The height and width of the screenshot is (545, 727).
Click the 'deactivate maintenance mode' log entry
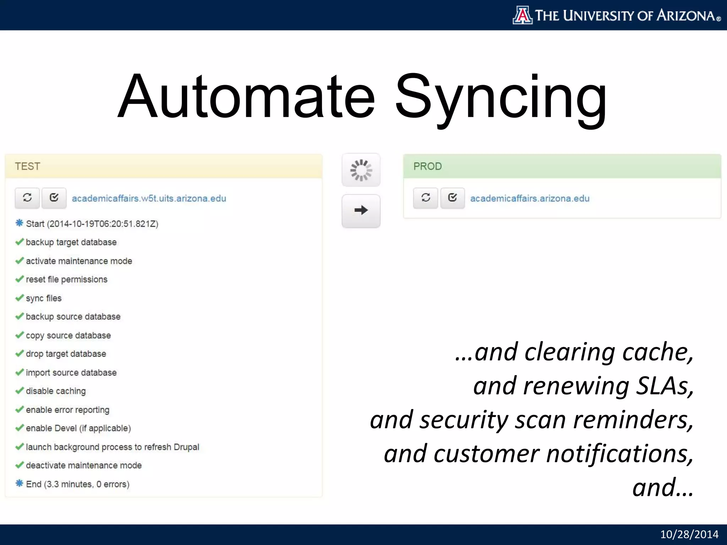pyautogui.click(x=78, y=466)
